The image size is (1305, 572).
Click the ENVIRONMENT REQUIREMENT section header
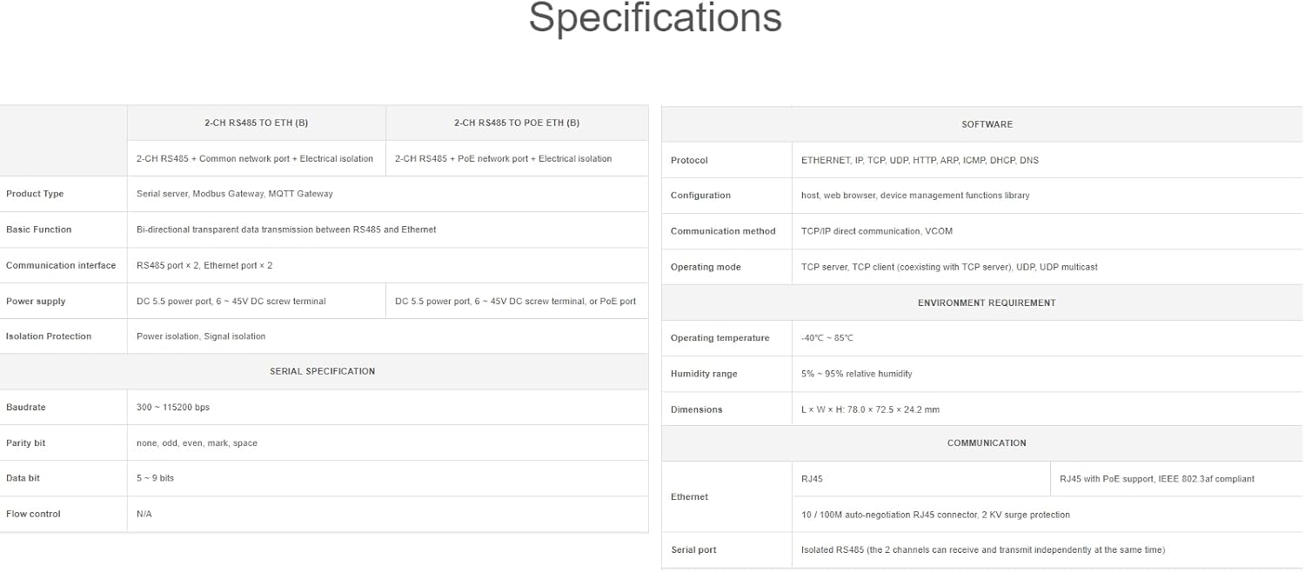tap(987, 303)
